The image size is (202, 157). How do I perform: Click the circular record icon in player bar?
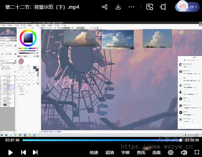171,153
